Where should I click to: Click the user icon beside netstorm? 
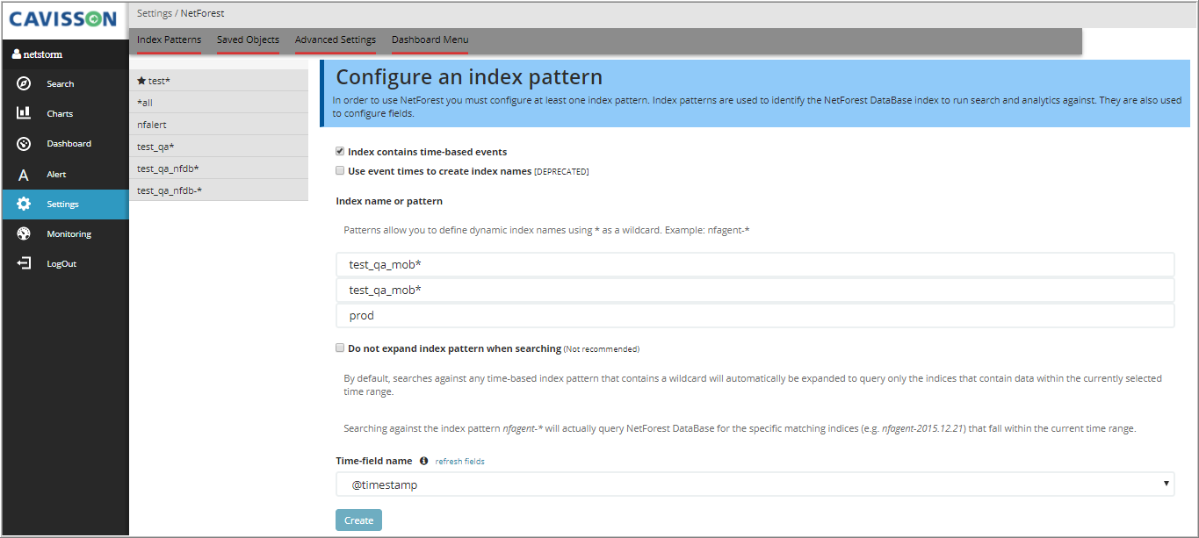tap(17, 54)
